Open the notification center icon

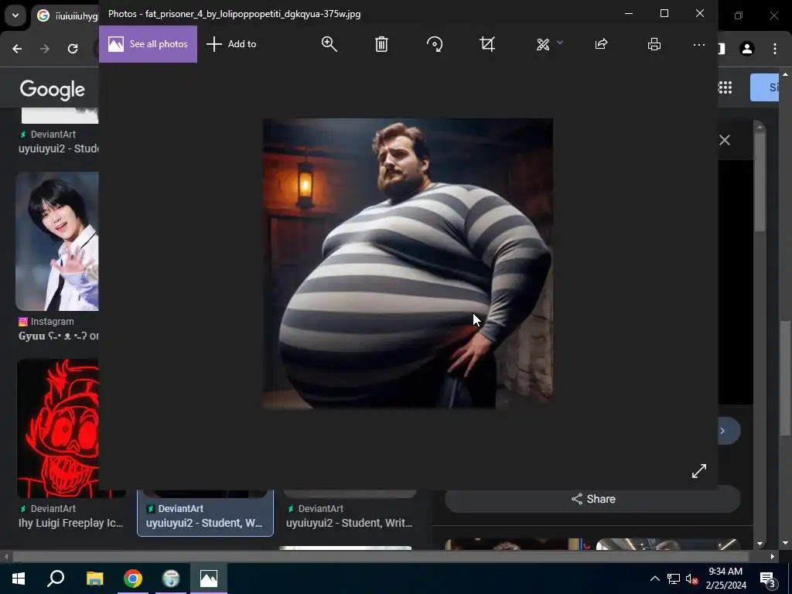[x=768, y=579]
